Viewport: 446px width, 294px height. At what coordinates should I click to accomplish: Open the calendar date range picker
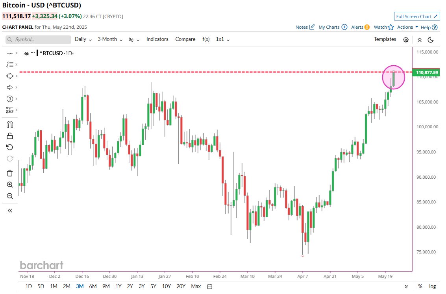click(210, 286)
